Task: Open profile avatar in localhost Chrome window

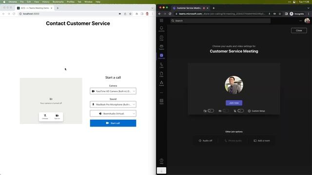Action: point(147,14)
